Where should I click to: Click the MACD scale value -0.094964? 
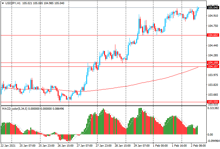tap(213, 141)
